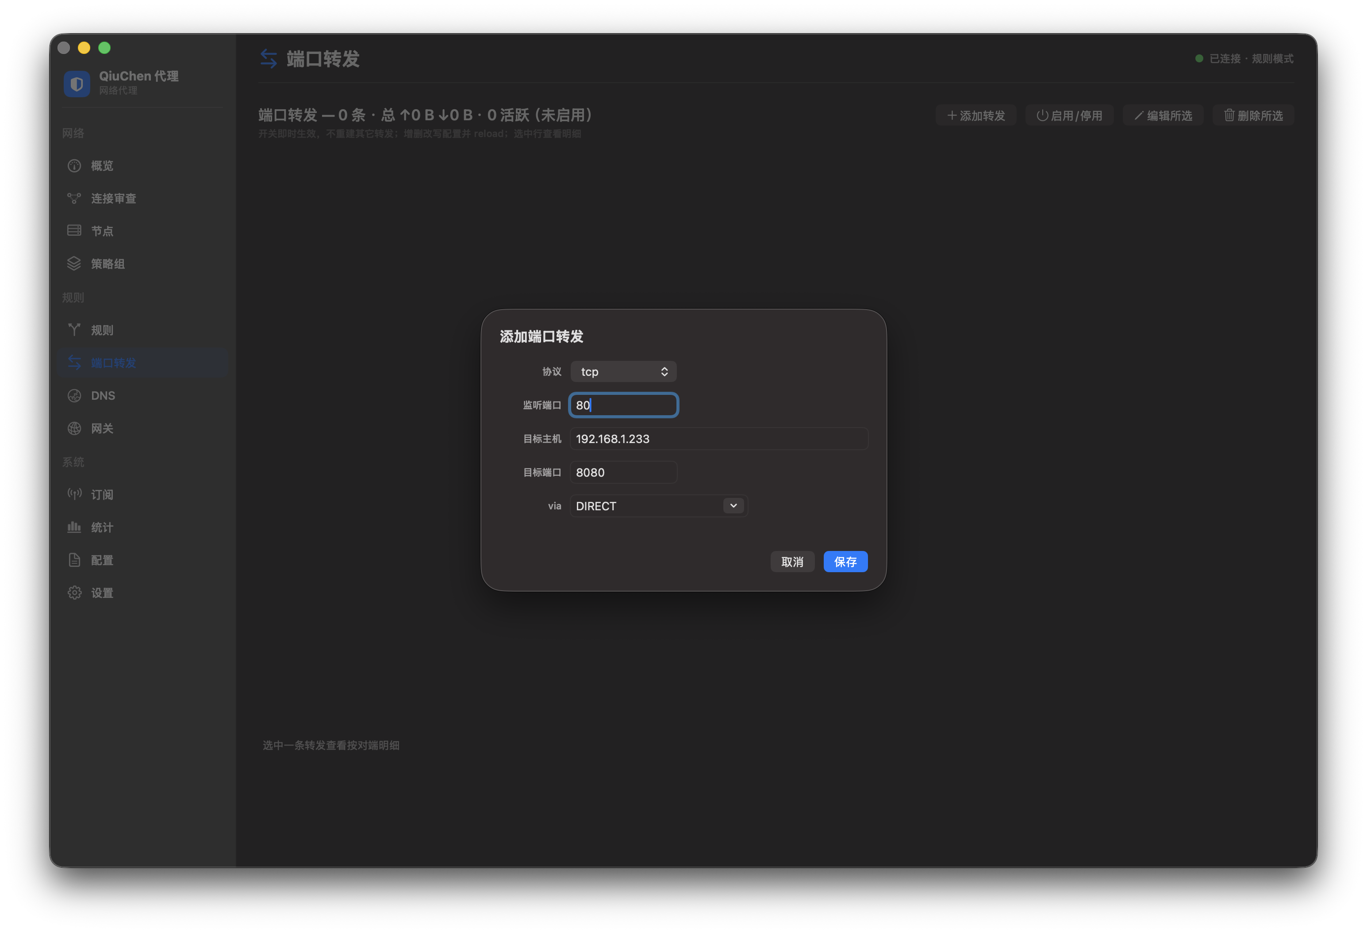Click the yellow macOS minimize window button

tap(84, 48)
